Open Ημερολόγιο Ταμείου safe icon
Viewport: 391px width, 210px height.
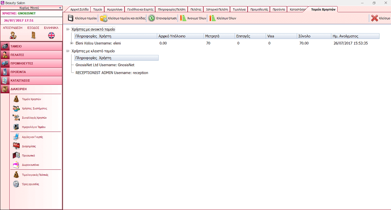coord(16,127)
